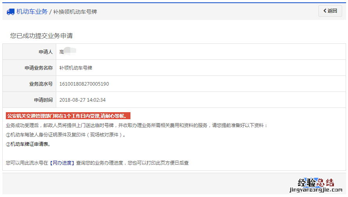Select the heading 您已成功提交业务申请
The image size is (348, 197).
(41, 36)
